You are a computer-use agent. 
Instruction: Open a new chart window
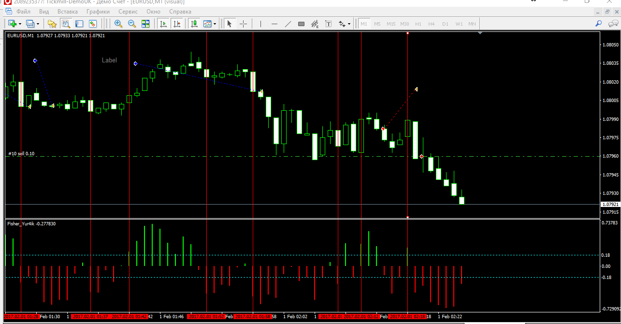point(12,23)
